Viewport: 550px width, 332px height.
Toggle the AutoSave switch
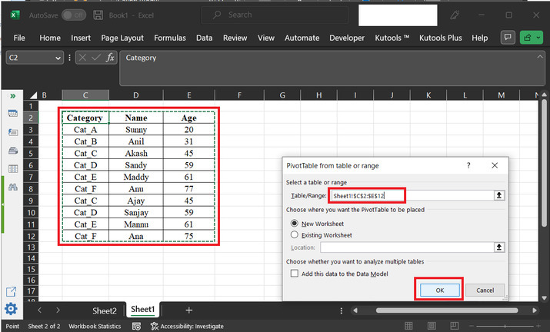click(74, 15)
